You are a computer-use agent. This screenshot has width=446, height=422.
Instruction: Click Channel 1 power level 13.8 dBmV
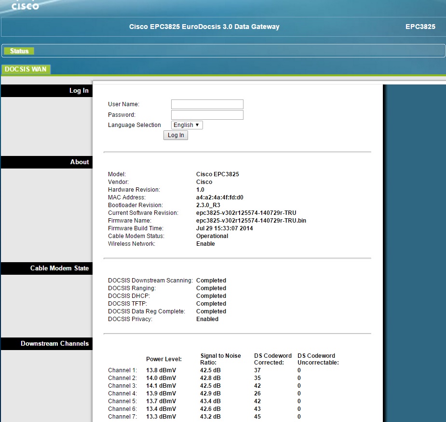(161, 370)
